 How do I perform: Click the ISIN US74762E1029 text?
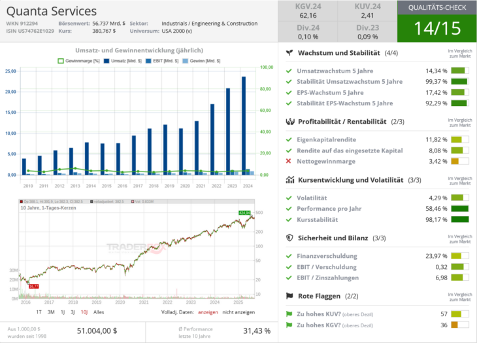point(30,31)
